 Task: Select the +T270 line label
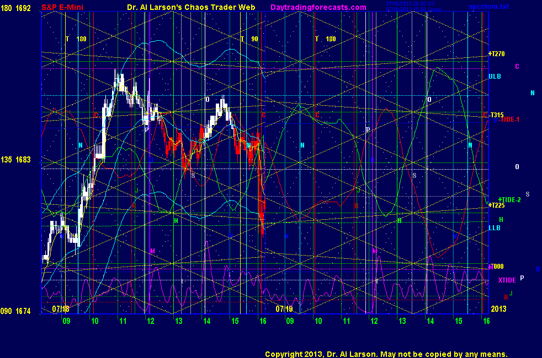click(496, 54)
